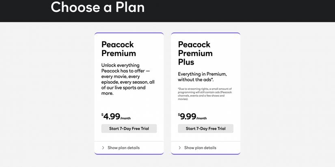Click the 'Unlock everything Peacock has to offer' description
This screenshot has width=335, height=167.
[128, 79]
